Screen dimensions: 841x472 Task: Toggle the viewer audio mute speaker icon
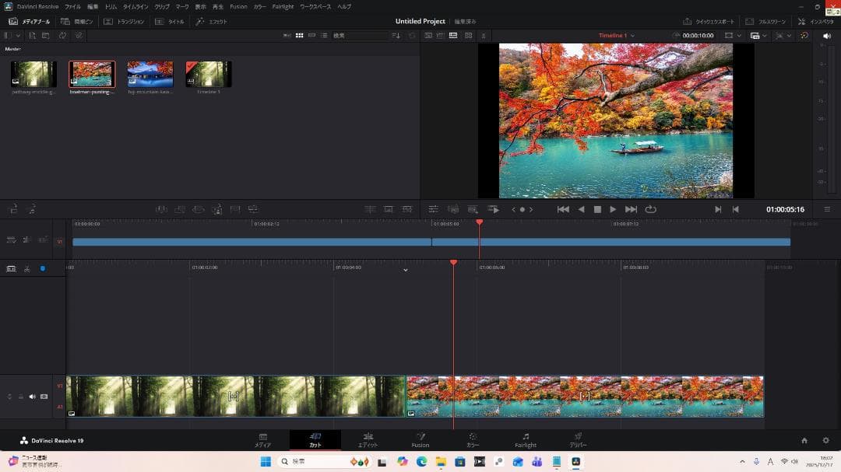[826, 36]
